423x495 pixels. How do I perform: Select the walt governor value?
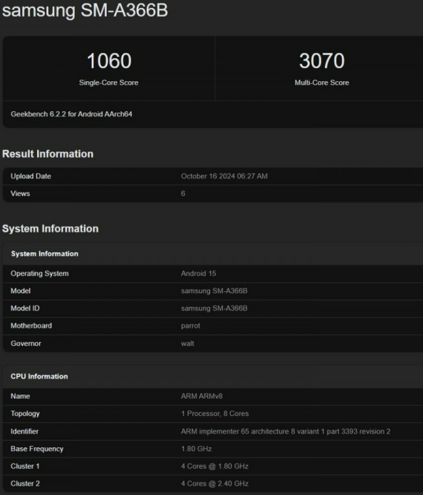[187, 344]
